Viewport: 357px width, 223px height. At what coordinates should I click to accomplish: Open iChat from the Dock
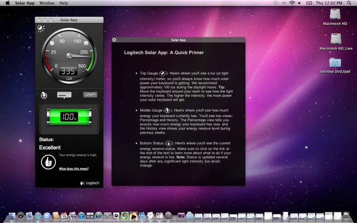(47, 215)
